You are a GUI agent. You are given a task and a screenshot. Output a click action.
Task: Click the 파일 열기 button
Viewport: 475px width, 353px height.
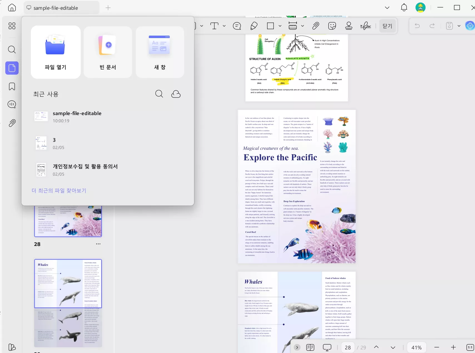56,52
